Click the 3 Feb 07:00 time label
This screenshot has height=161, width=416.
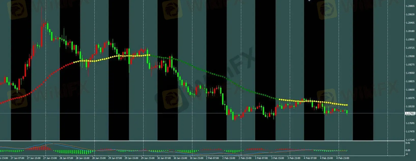(261, 158)
